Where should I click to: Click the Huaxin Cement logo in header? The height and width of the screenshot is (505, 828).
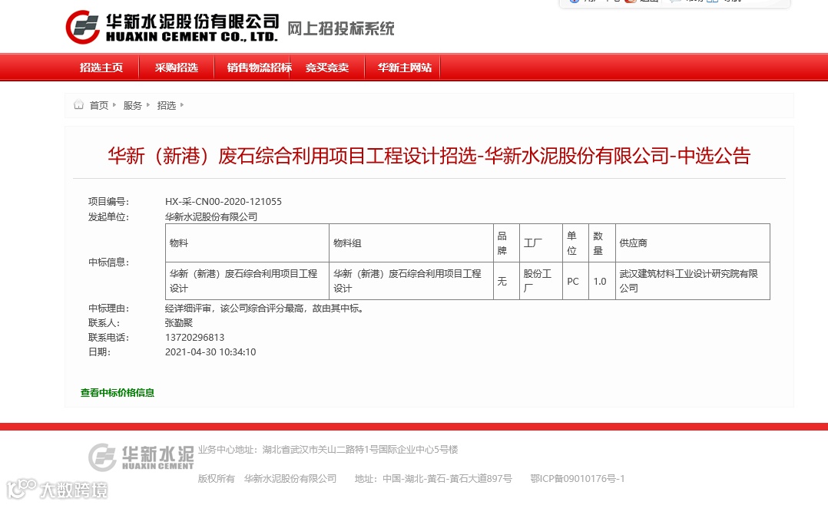click(172, 27)
